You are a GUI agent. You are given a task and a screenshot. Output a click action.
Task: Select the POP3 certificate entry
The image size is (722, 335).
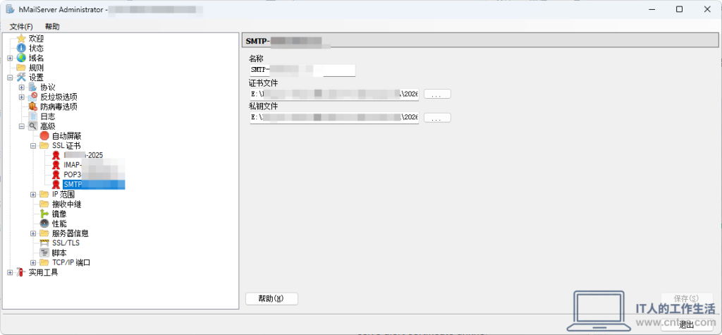point(94,175)
